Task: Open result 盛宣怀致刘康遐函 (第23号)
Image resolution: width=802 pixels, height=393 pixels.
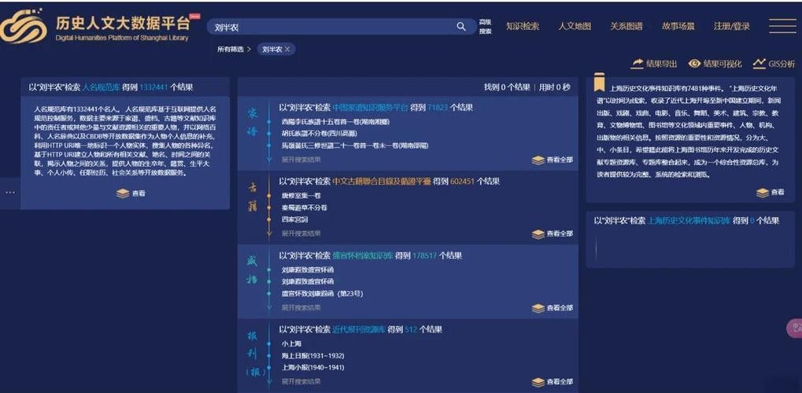Action: tap(322, 294)
